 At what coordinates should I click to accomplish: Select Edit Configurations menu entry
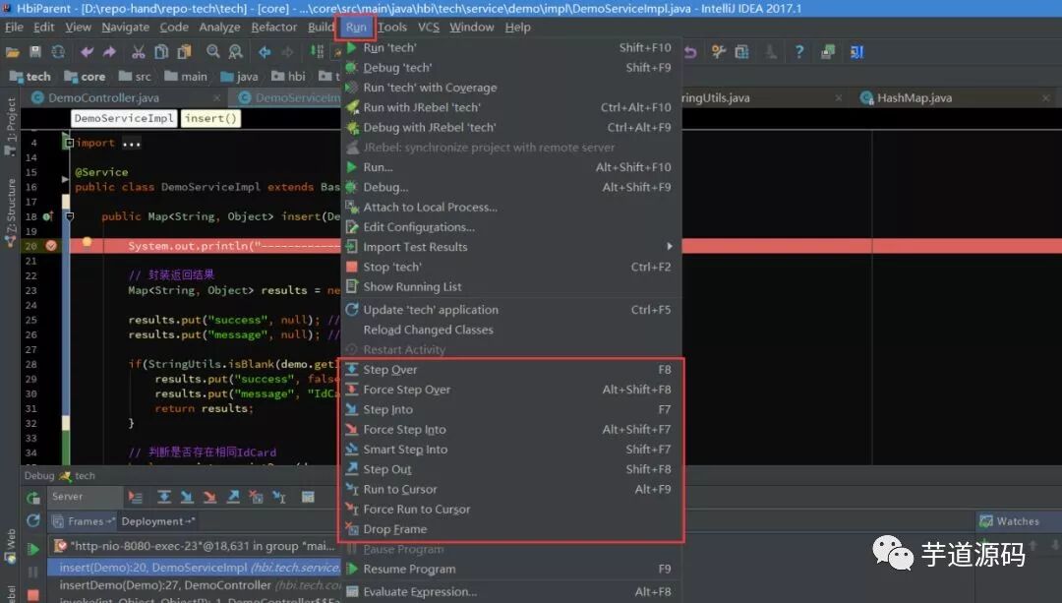(x=510, y=227)
